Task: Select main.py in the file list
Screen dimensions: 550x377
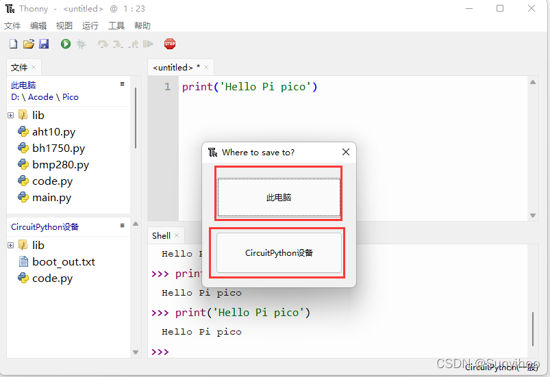Action: point(51,197)
